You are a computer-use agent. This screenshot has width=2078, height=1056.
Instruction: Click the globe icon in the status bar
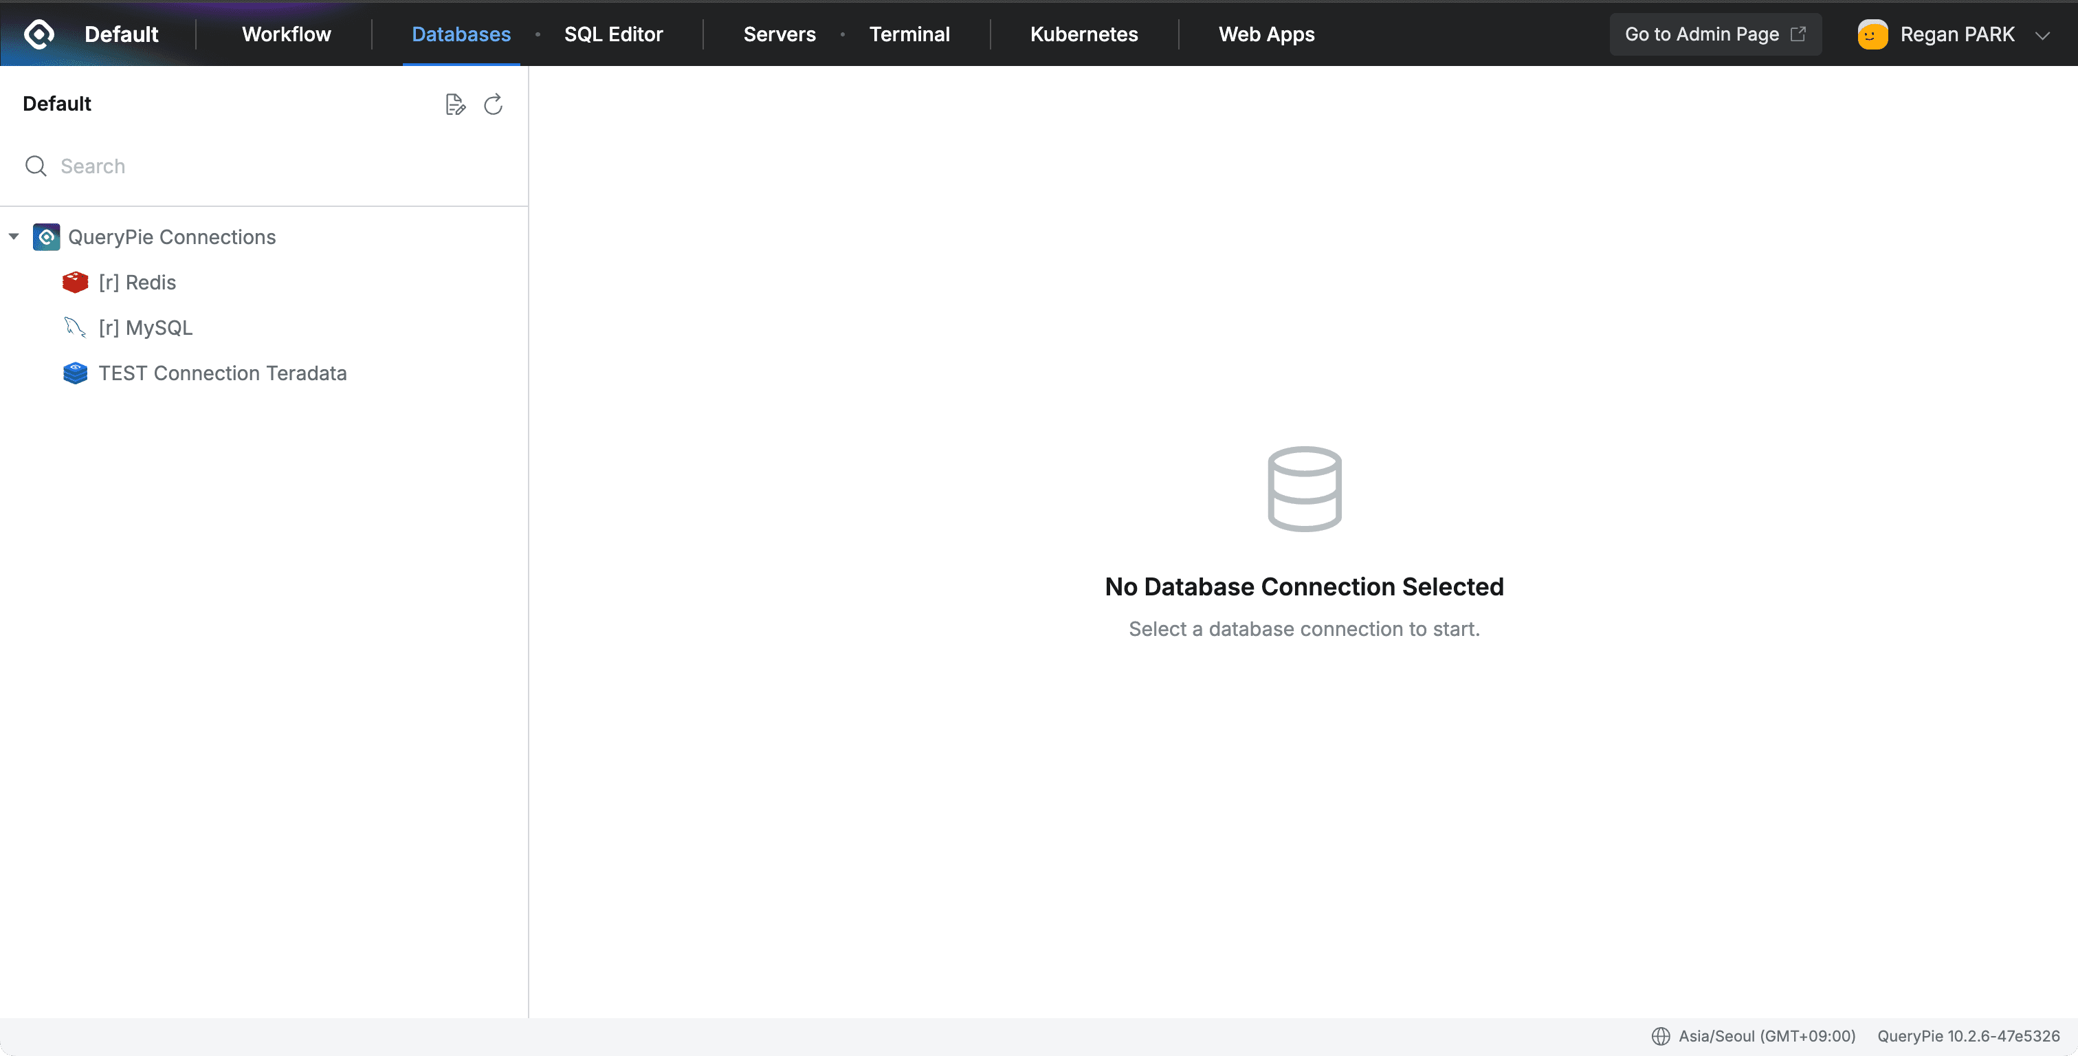click(1661, 1037)
